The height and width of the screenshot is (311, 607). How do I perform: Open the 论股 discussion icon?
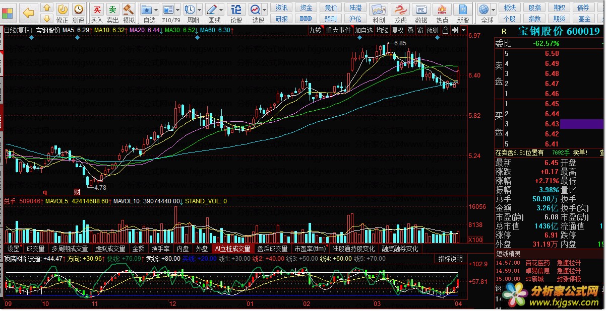point(236,9)
